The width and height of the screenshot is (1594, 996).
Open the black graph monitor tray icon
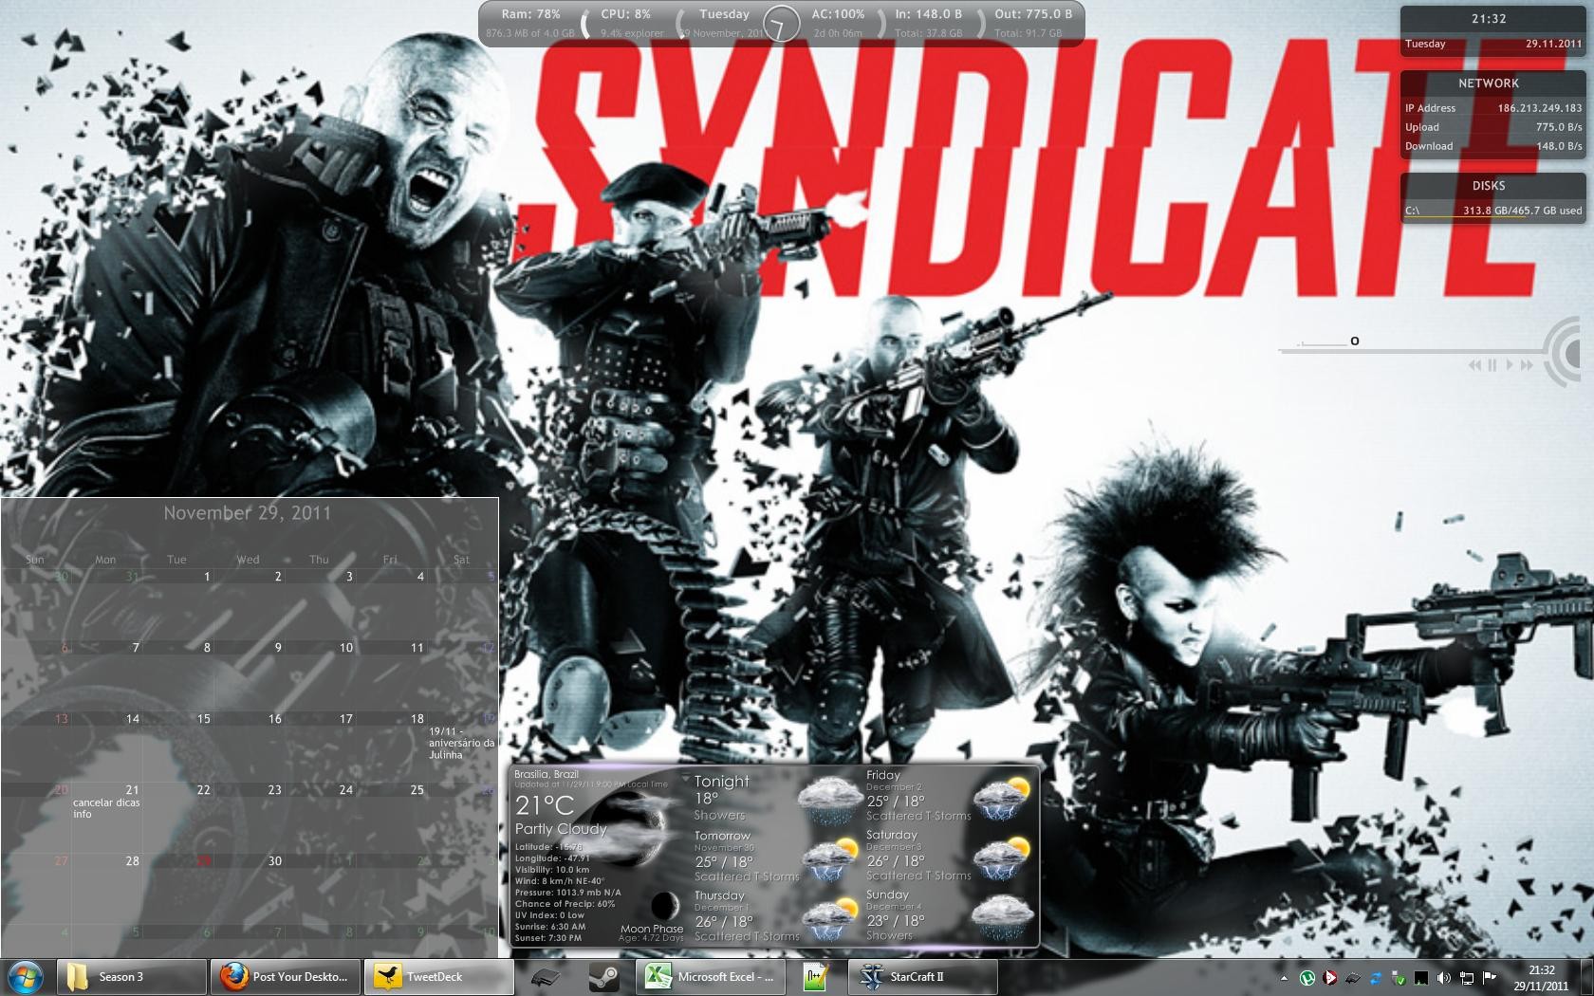coord(1420,978)
